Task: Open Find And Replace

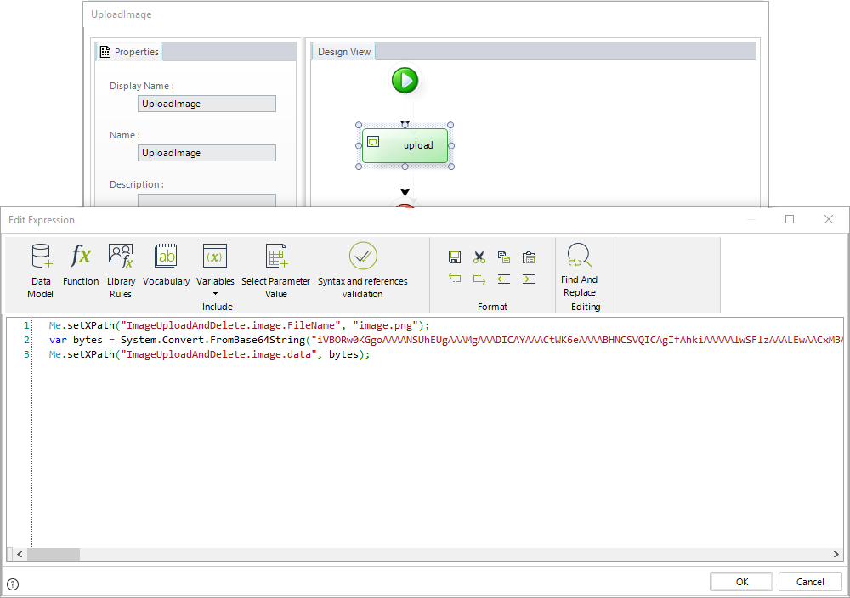Action: (x=579, y=270)
